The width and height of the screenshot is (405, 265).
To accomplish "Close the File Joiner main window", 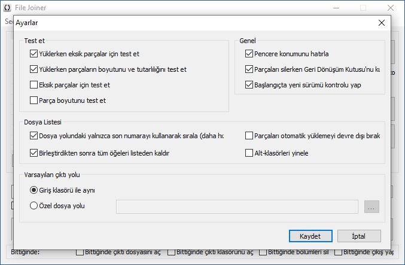I will [x=391, y=8].
